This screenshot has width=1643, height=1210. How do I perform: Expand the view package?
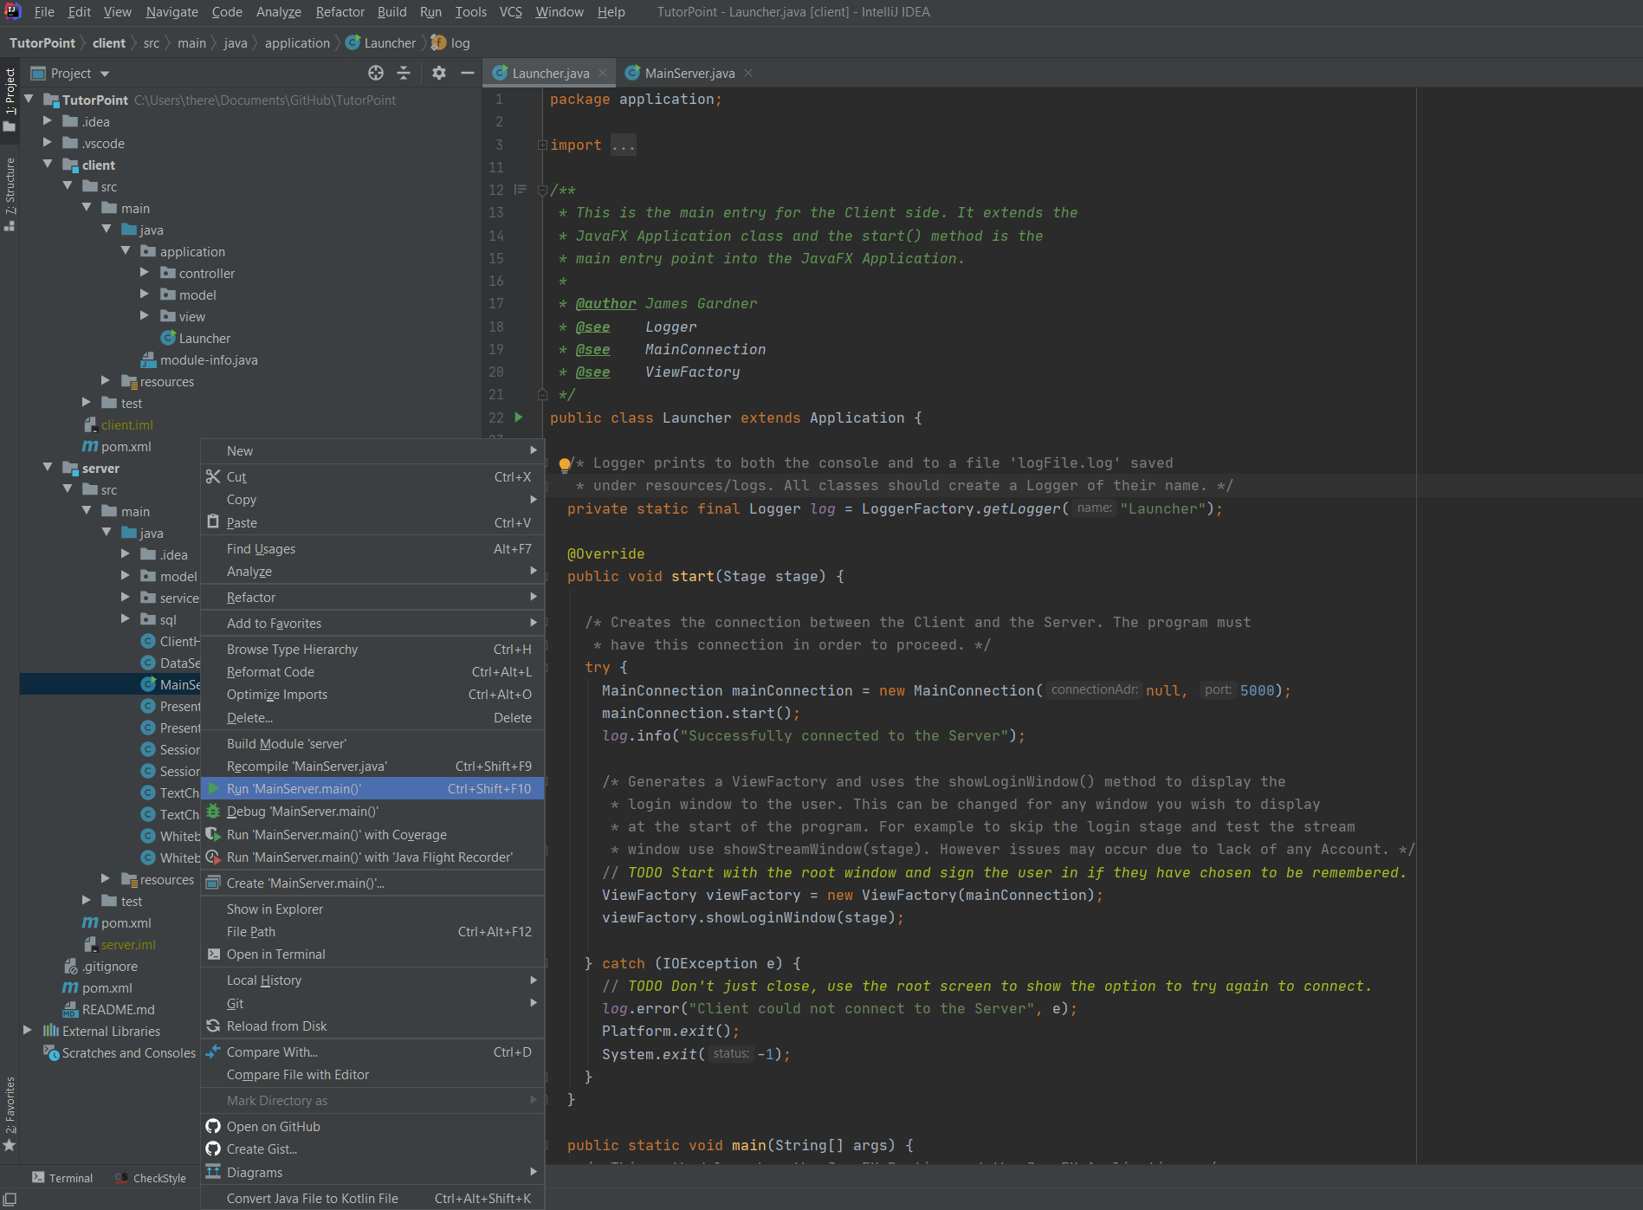click(146, 316)
